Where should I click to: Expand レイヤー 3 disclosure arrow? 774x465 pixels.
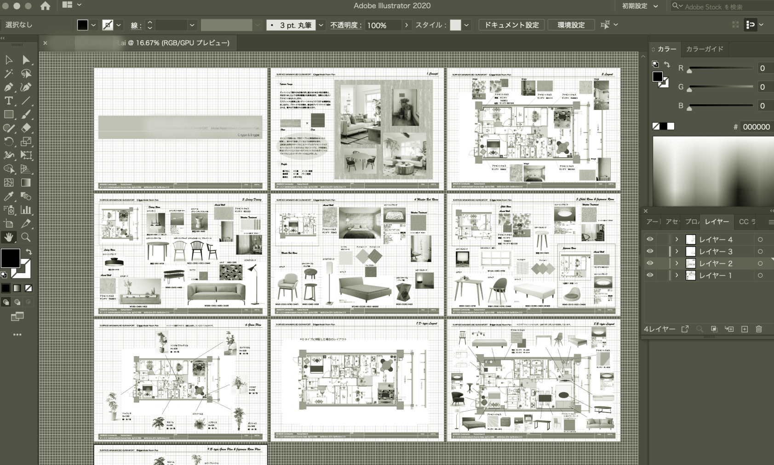(677, 251)
